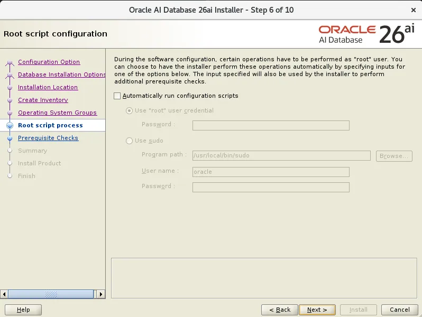Viewport: 422px width, 317px height.
Task: Click the Prerequisite Checks step bullet icon
Action: click(x=10, y=138)
